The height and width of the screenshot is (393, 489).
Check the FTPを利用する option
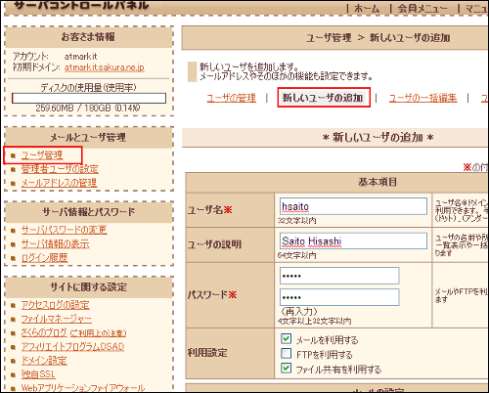(x=286, y=354)
